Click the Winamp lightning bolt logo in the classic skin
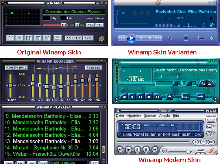 coord(102,38)
